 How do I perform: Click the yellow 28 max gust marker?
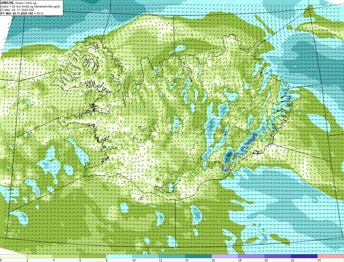(227, 165)
